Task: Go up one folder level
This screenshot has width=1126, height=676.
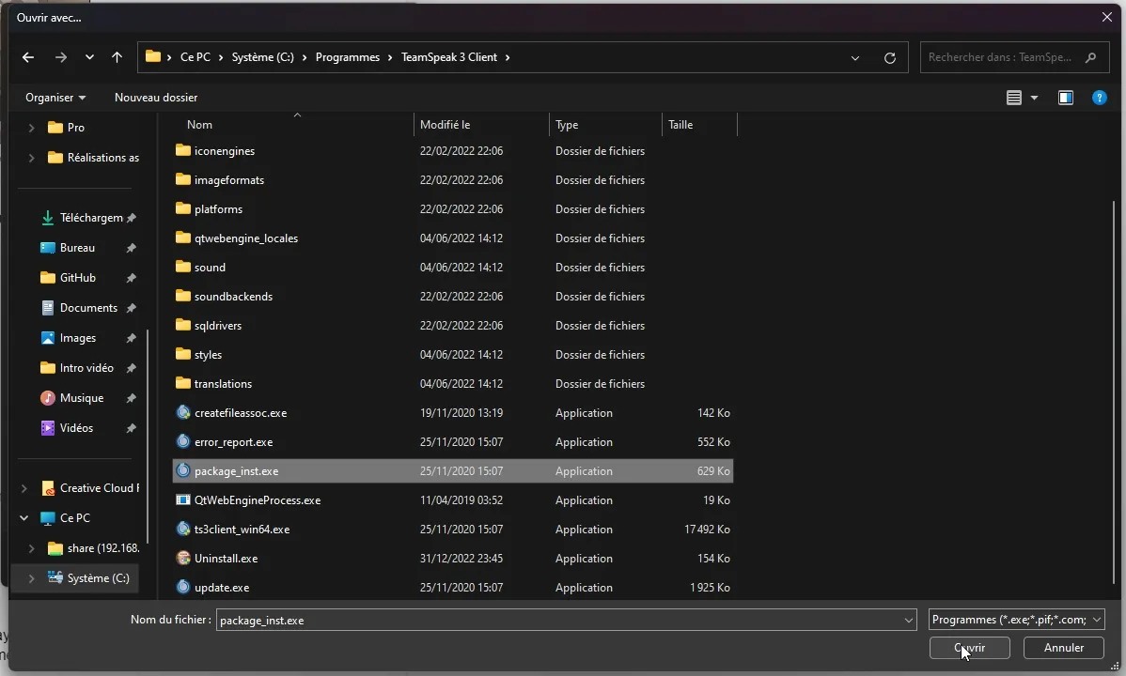Action: pos(117,57)
